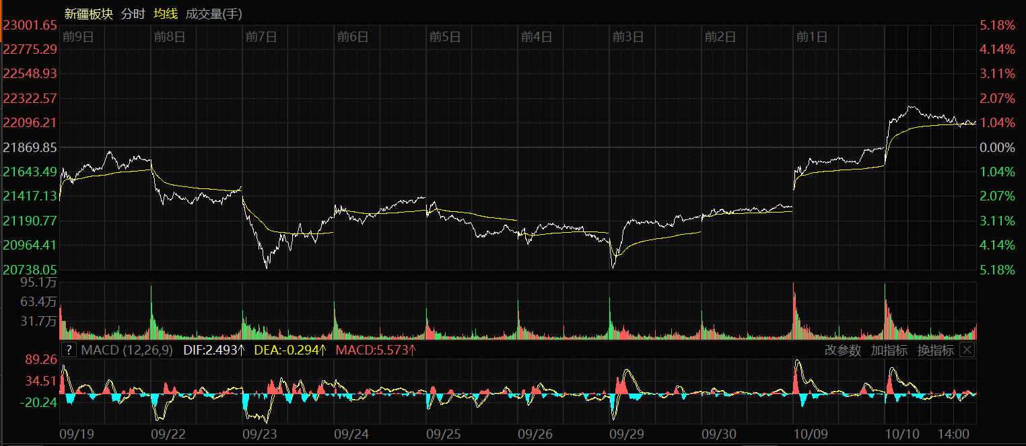The width and height of the screenshot is (1026, 446).
Task: Click the DIF value readout
Action: click(x=213, y=350)
